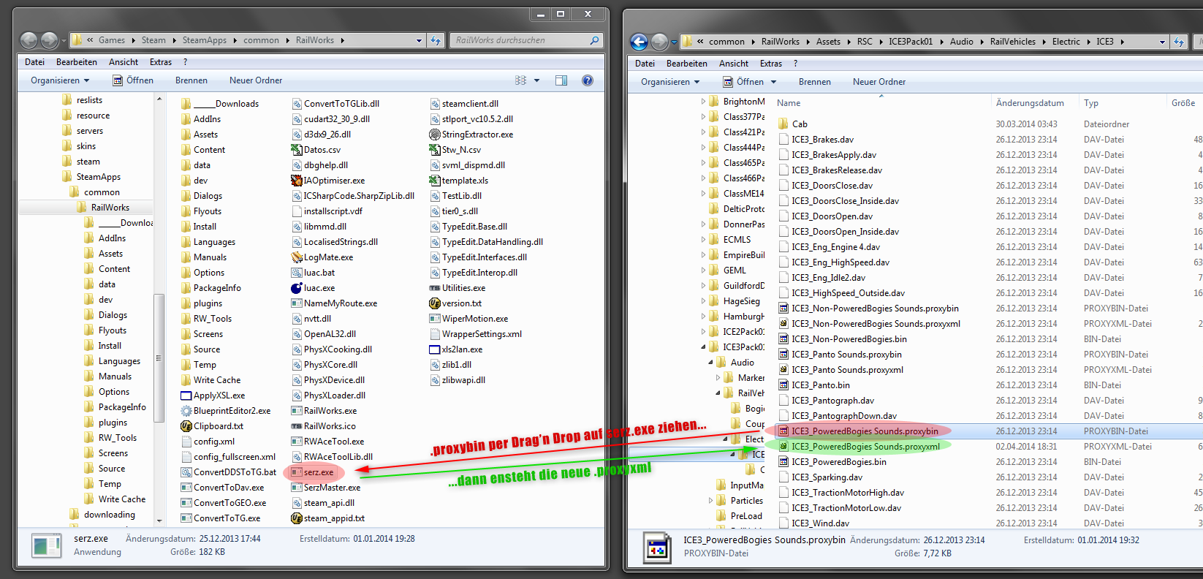
Task: Select the BlueprintEditor2.exe gear icon
Action: 186,411
